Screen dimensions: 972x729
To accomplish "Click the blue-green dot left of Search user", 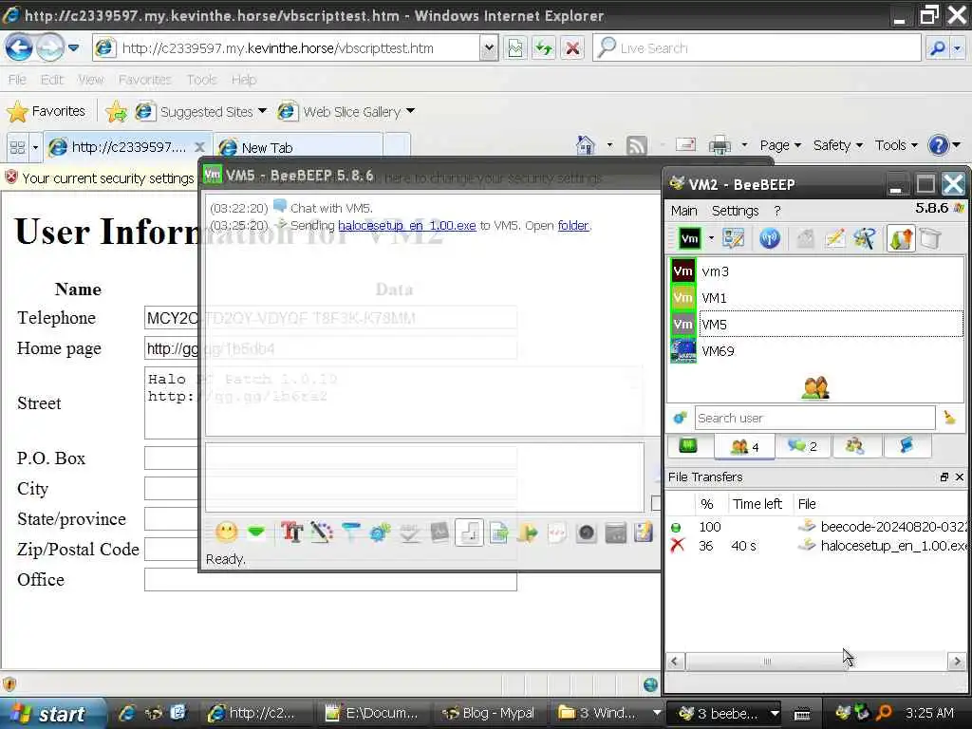I will pos(680,418).
